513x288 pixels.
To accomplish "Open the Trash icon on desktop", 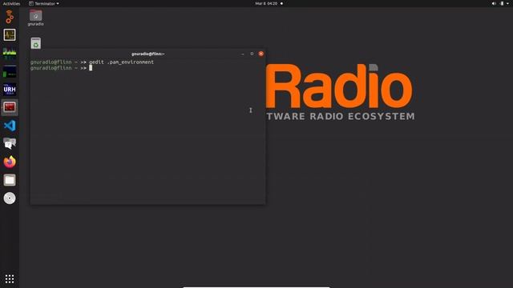I will tap(35, 43).
